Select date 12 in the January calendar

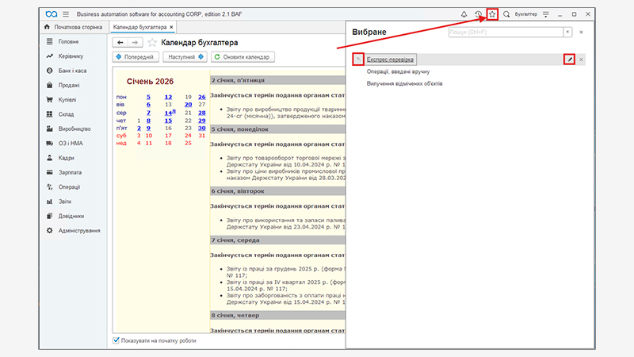click(168, 97)
